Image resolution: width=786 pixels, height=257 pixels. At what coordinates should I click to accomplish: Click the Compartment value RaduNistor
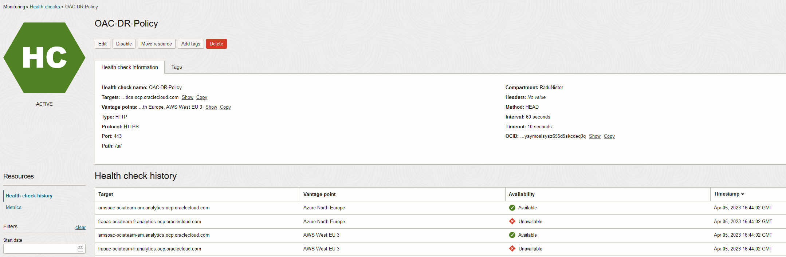click(551, 88)
